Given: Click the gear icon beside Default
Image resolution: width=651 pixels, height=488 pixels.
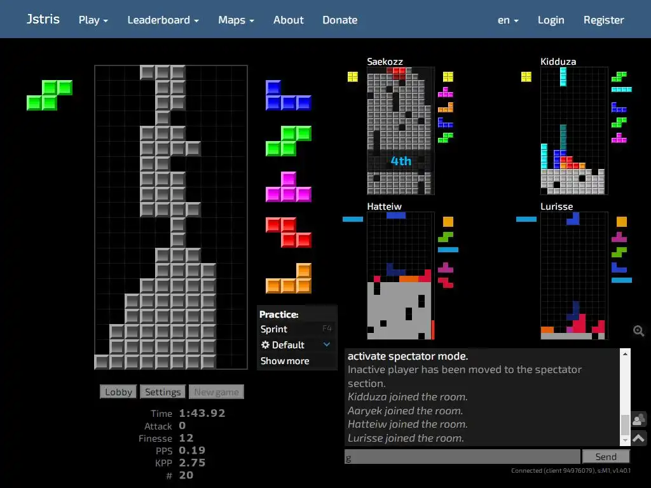Looking at the screenshot, I should pos(265,345).
